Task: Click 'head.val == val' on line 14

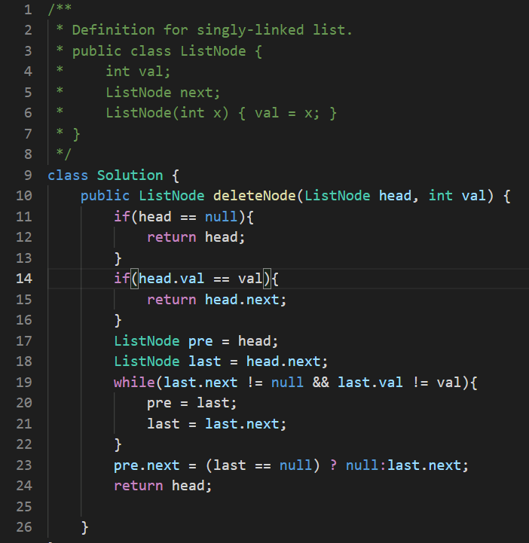Action: click(200, 279)
